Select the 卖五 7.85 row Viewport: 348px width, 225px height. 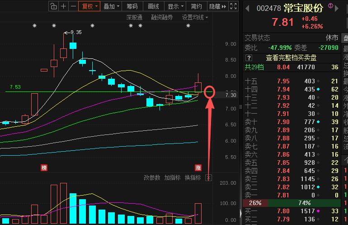[x=292, y=163]
